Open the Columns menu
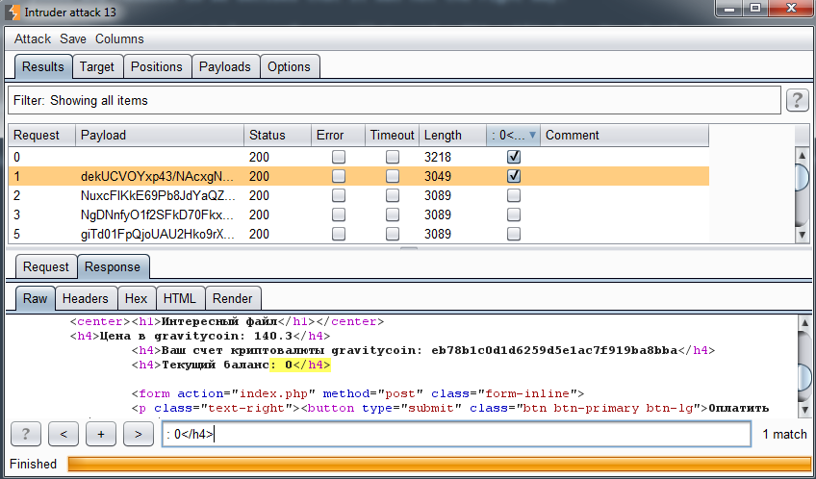This screenshot has width=816, height=479. [x=119, y=39]
